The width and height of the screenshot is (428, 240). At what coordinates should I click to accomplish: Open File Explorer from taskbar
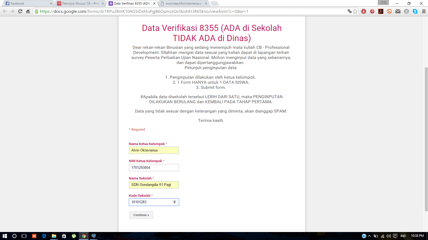54,236
